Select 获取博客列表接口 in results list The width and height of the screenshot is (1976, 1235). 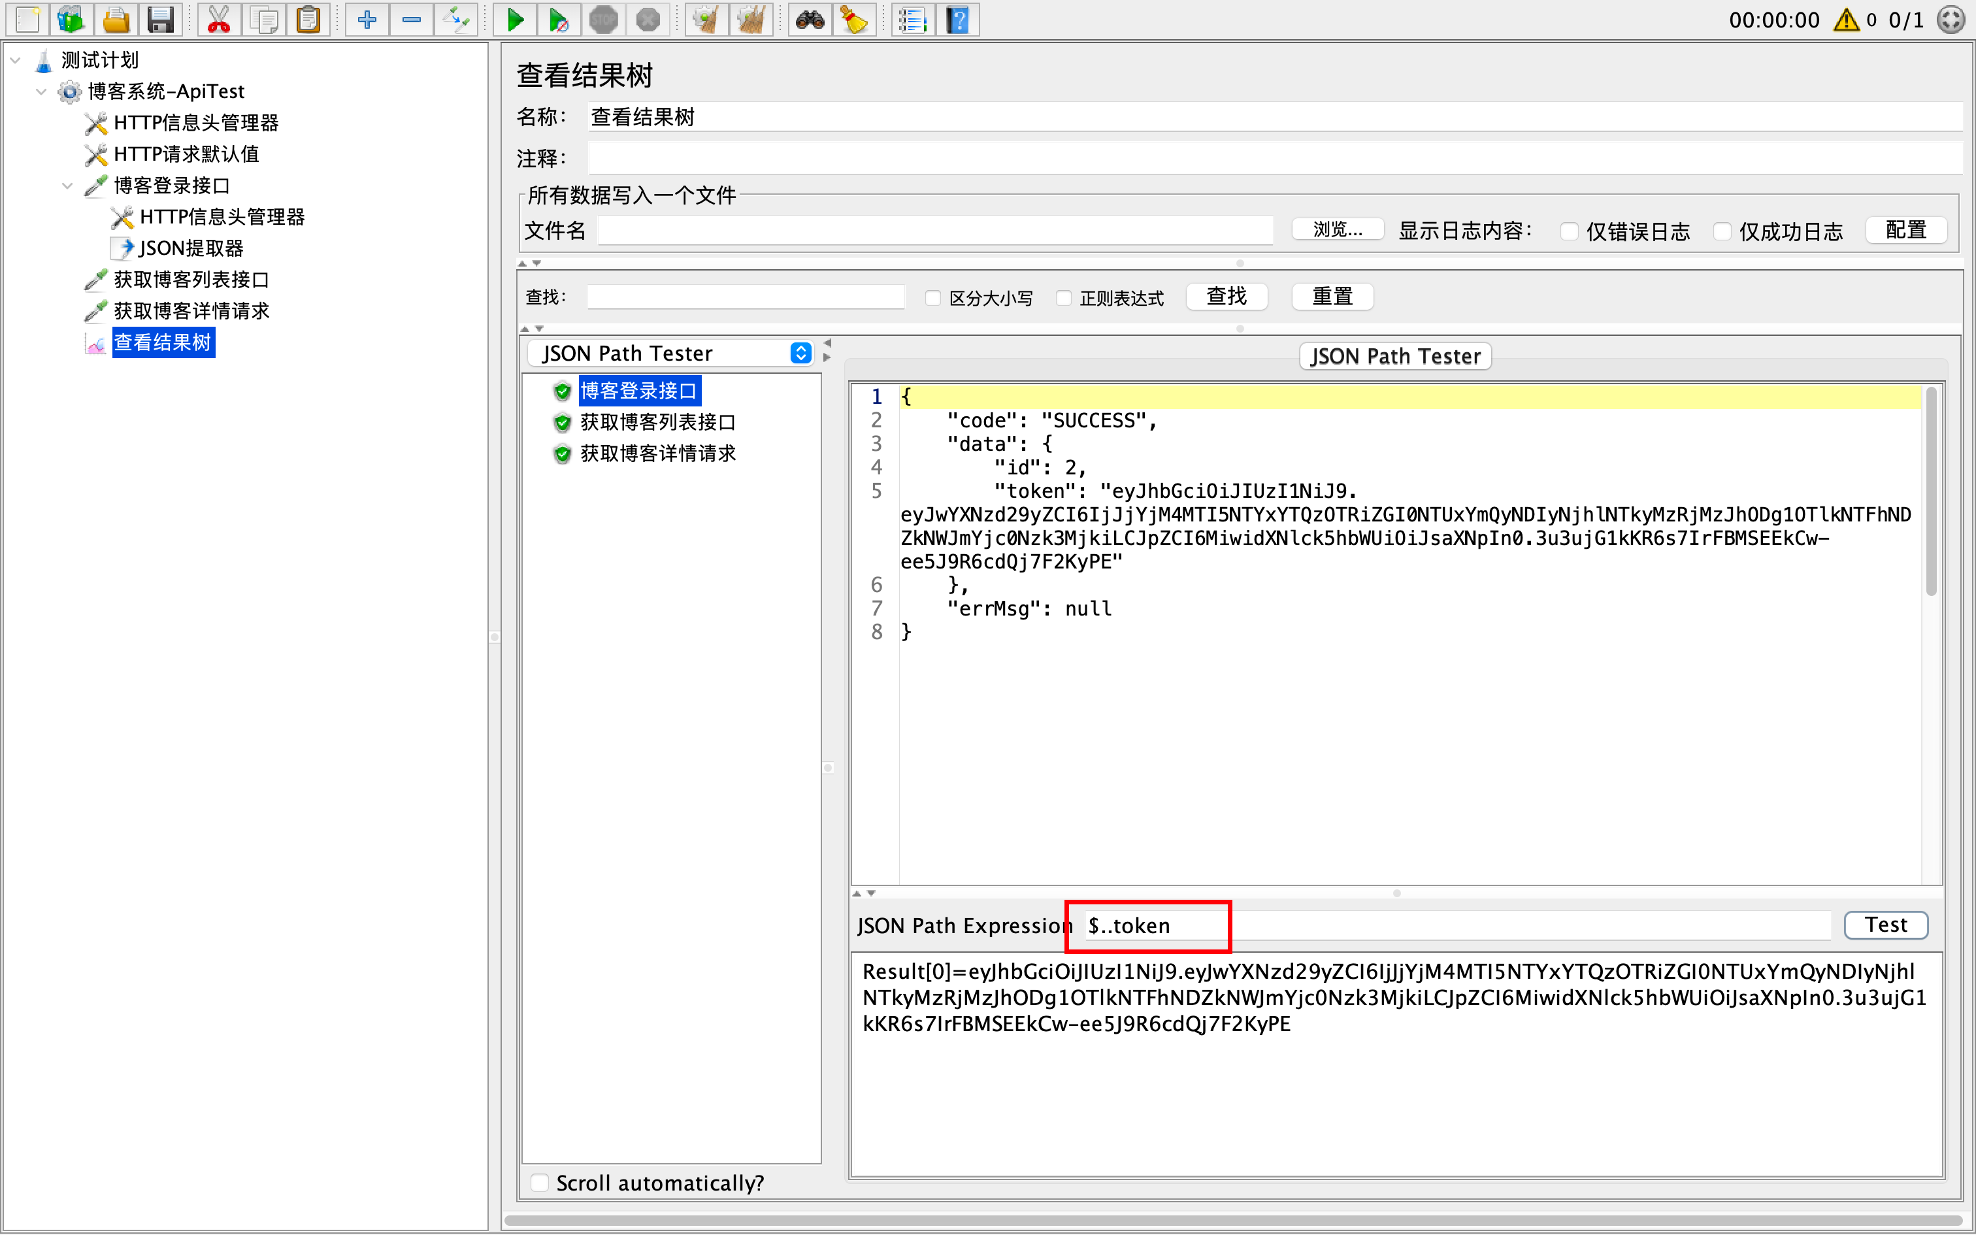(657, 422)
